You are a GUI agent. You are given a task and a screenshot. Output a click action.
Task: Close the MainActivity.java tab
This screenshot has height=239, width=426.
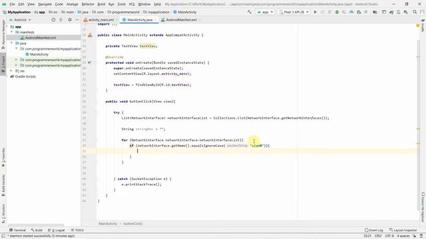pyautogui.click(x=155, y=20)
